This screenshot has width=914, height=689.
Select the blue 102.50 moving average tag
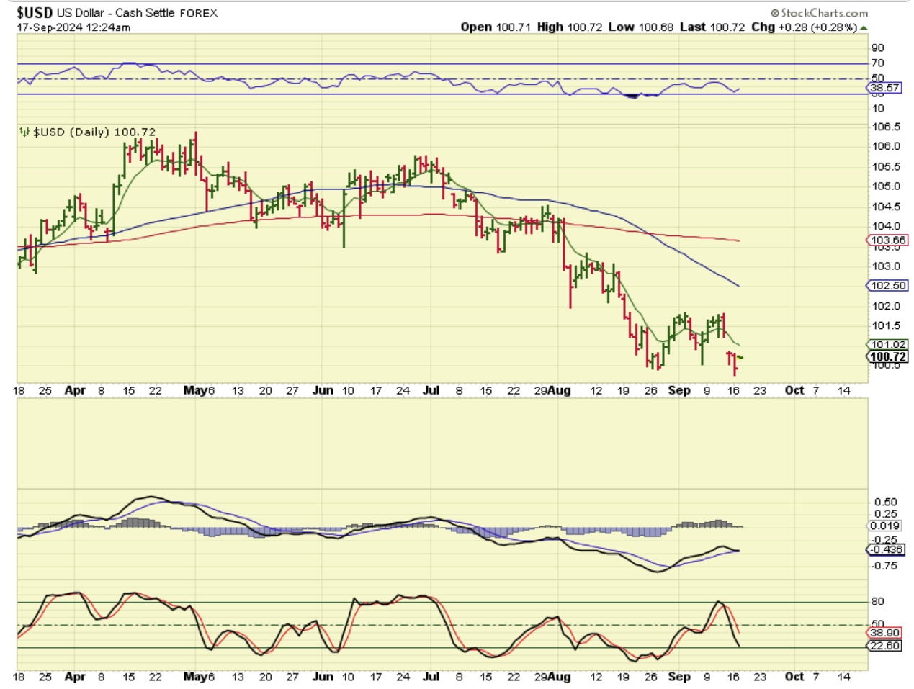tap(887, 286)
